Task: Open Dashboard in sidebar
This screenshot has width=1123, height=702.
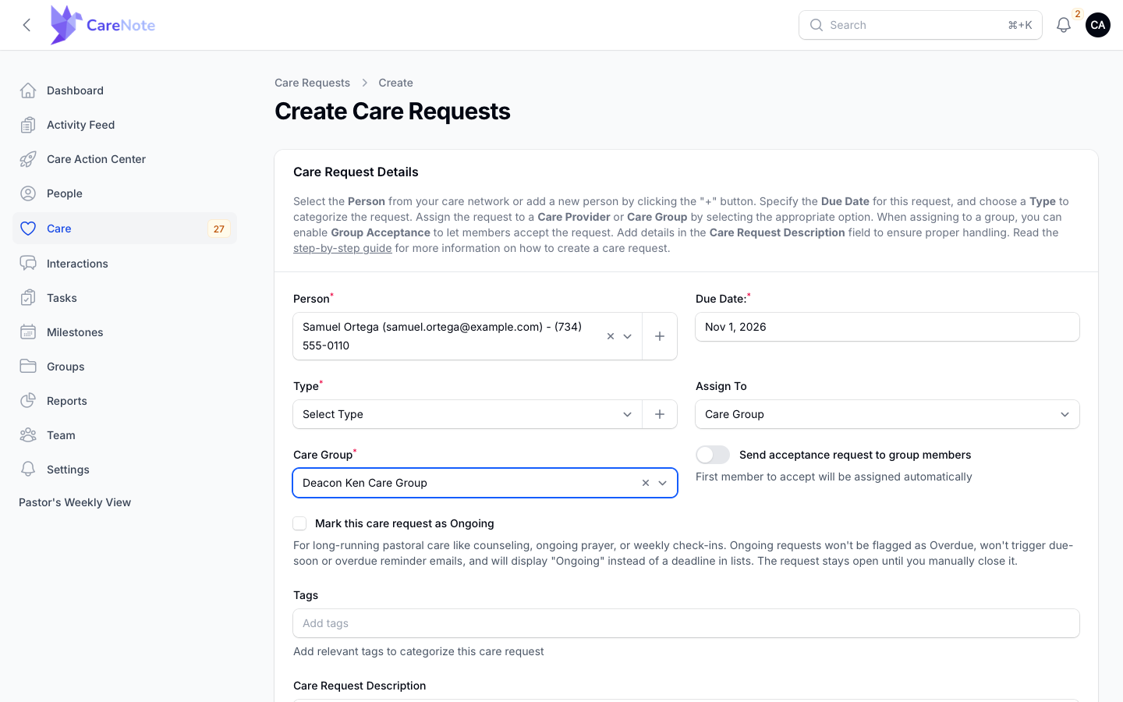Action: point(125,90)
